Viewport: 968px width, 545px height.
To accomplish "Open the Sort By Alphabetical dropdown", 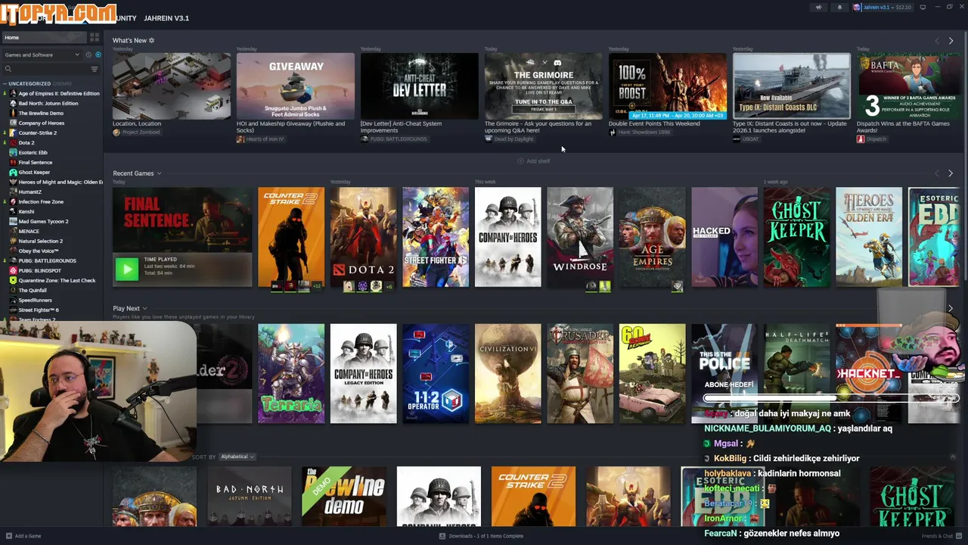I will click(x=237, y=456).
